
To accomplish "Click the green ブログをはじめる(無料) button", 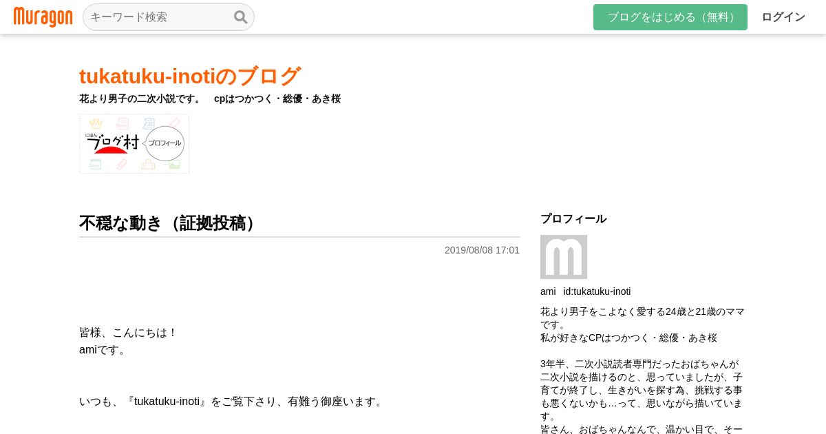I will coord(670,17).
